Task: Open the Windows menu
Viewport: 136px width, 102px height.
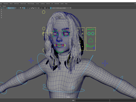Action: (6, 4)
